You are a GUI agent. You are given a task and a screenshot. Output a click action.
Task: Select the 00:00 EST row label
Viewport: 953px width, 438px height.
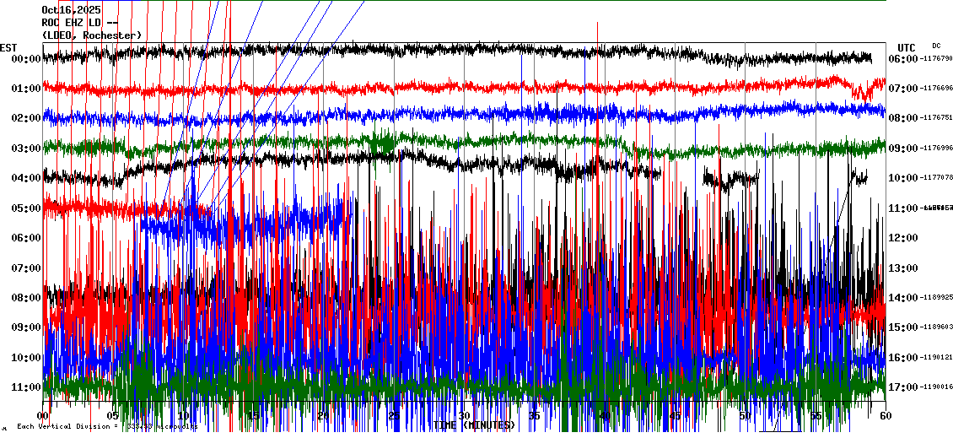[25, 59]
